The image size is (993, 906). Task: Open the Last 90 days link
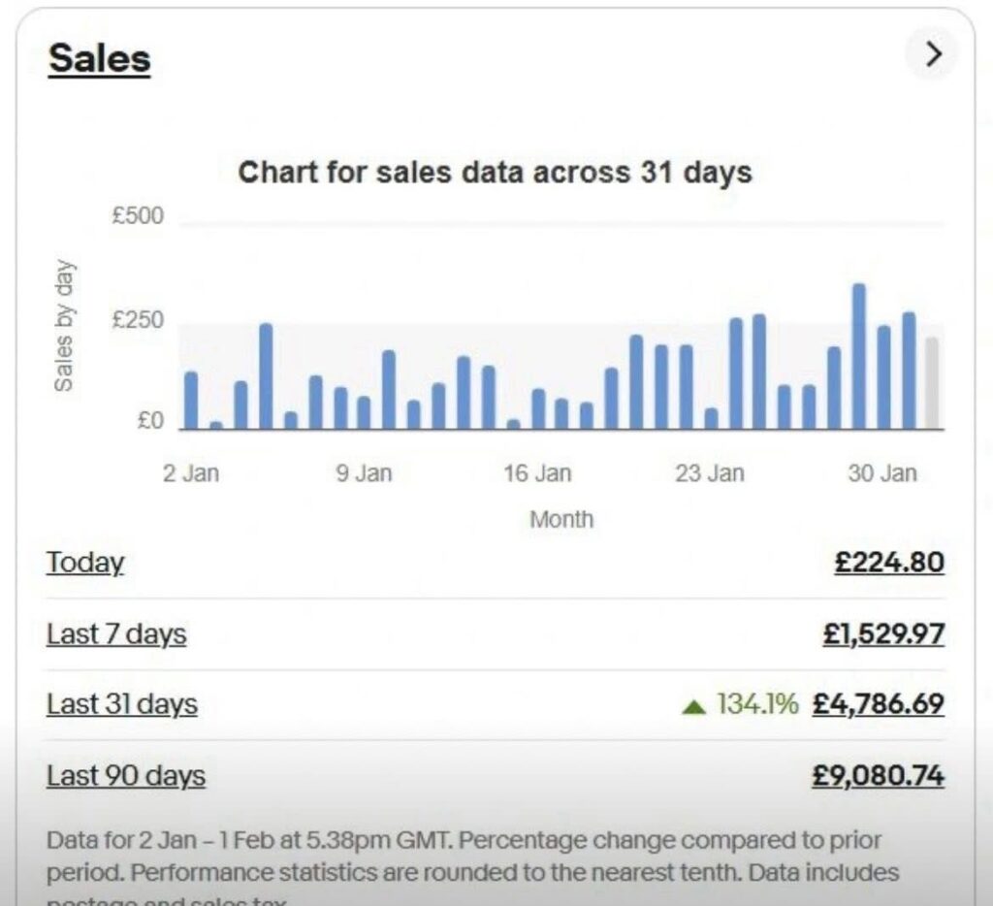[126, 776]
